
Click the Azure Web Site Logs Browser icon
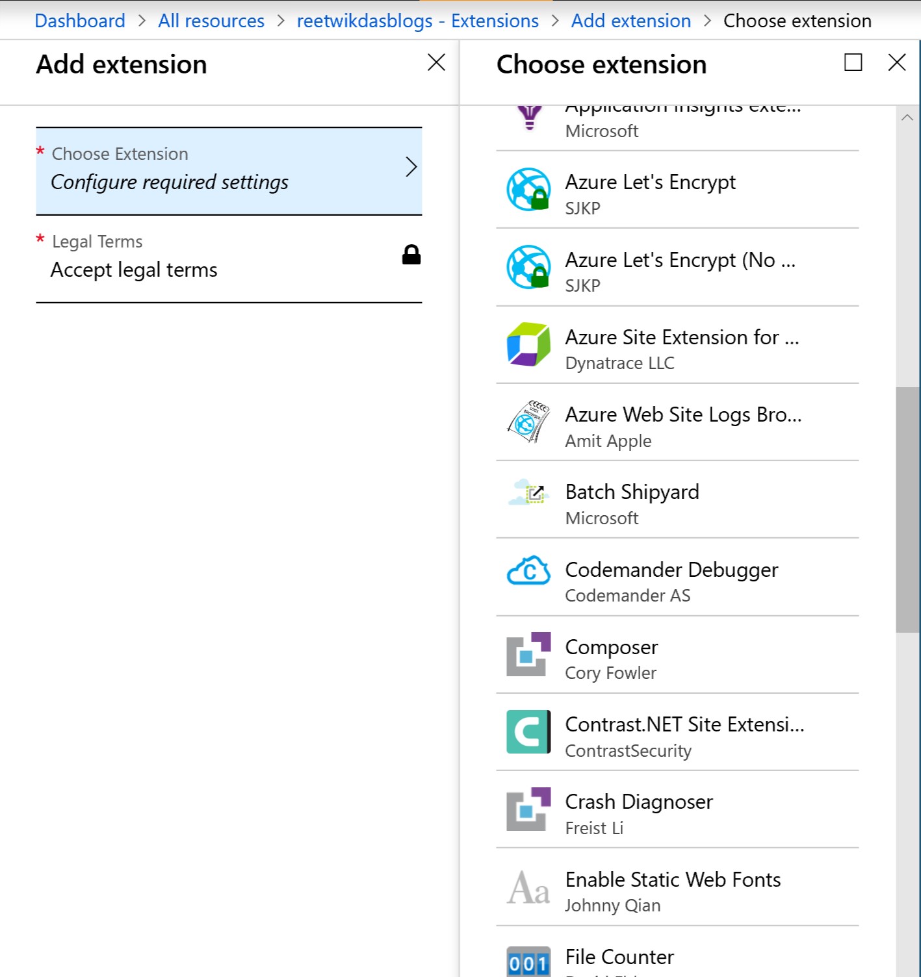click(x=528, y=422)
